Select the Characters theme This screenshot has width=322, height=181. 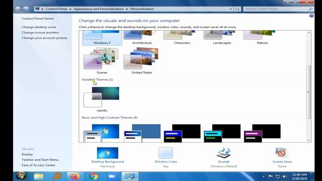point(182,38)
